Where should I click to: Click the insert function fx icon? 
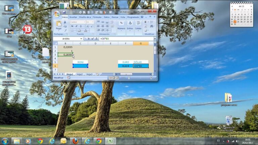click(96, 39)
